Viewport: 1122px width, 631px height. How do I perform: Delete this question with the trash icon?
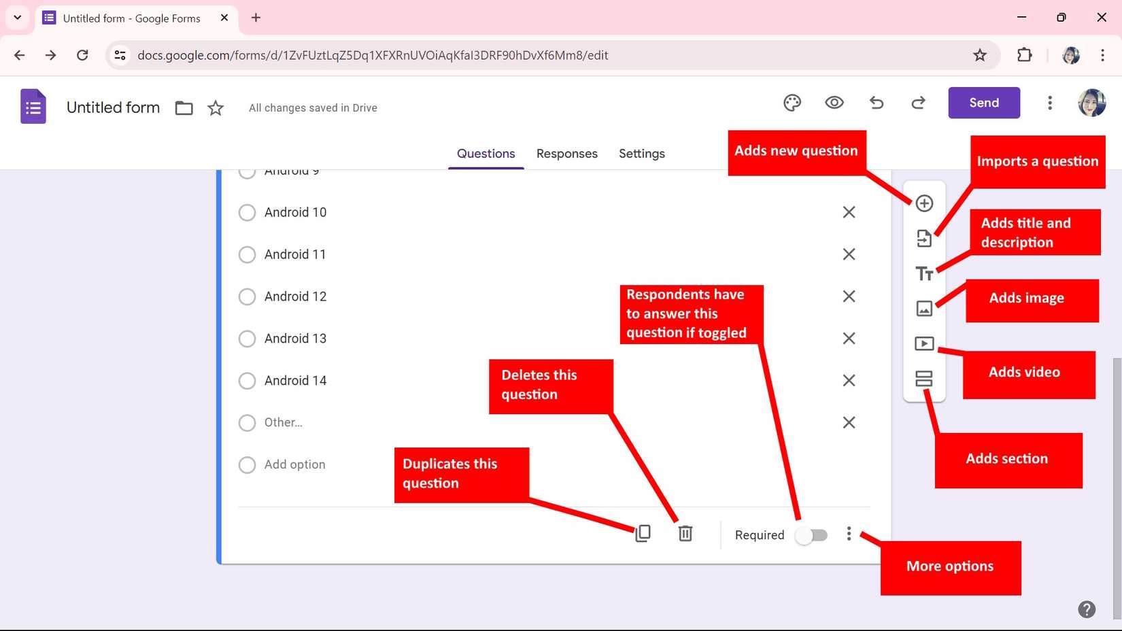[685, 534]
